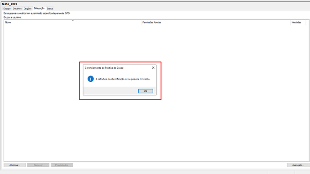Click the Propriedades button
Viewport: 310px width, 174px height.
point(62,165)
